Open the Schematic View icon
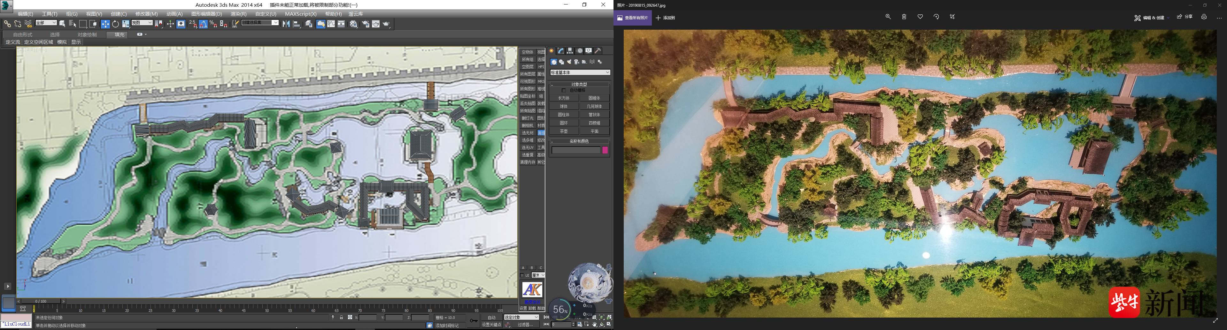This screenshot has height=330, width=1227. [x=342, y=24]
